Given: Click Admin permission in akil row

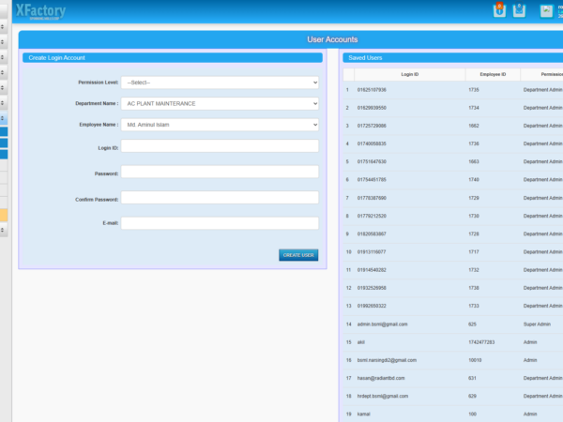Looking at the screenshot, I should coord(530,342).
